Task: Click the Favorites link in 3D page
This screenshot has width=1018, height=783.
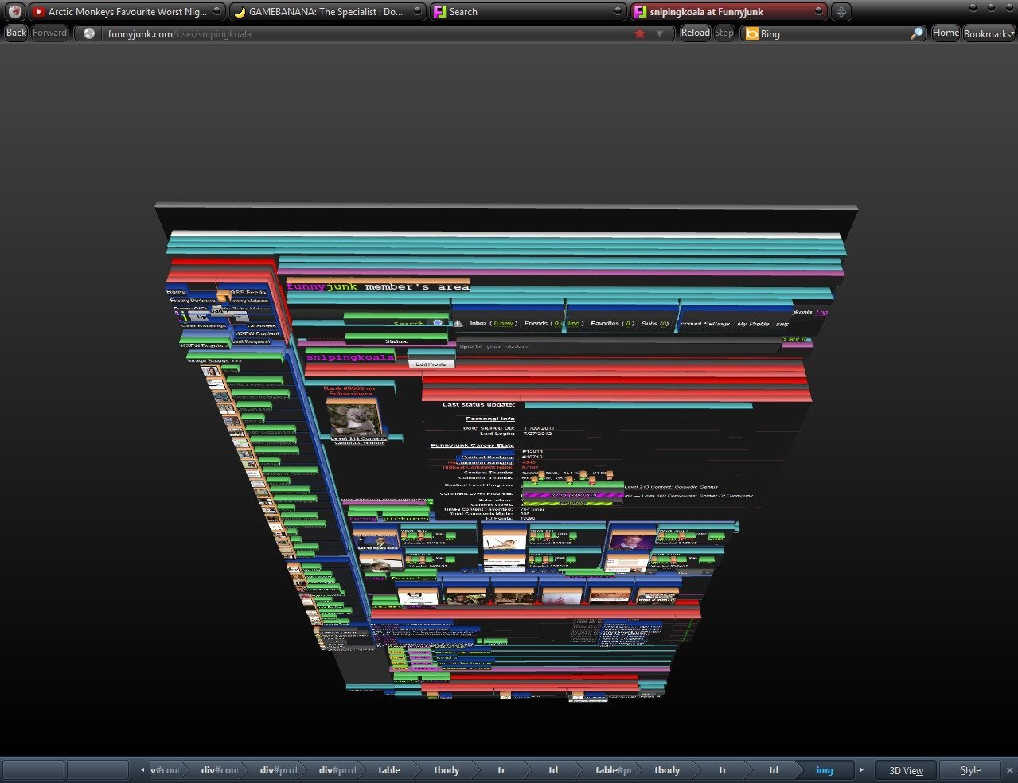Action: tap(613, 324)
